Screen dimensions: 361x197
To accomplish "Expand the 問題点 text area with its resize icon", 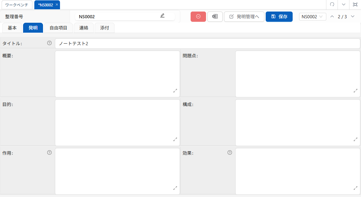I will pos(356,91).
